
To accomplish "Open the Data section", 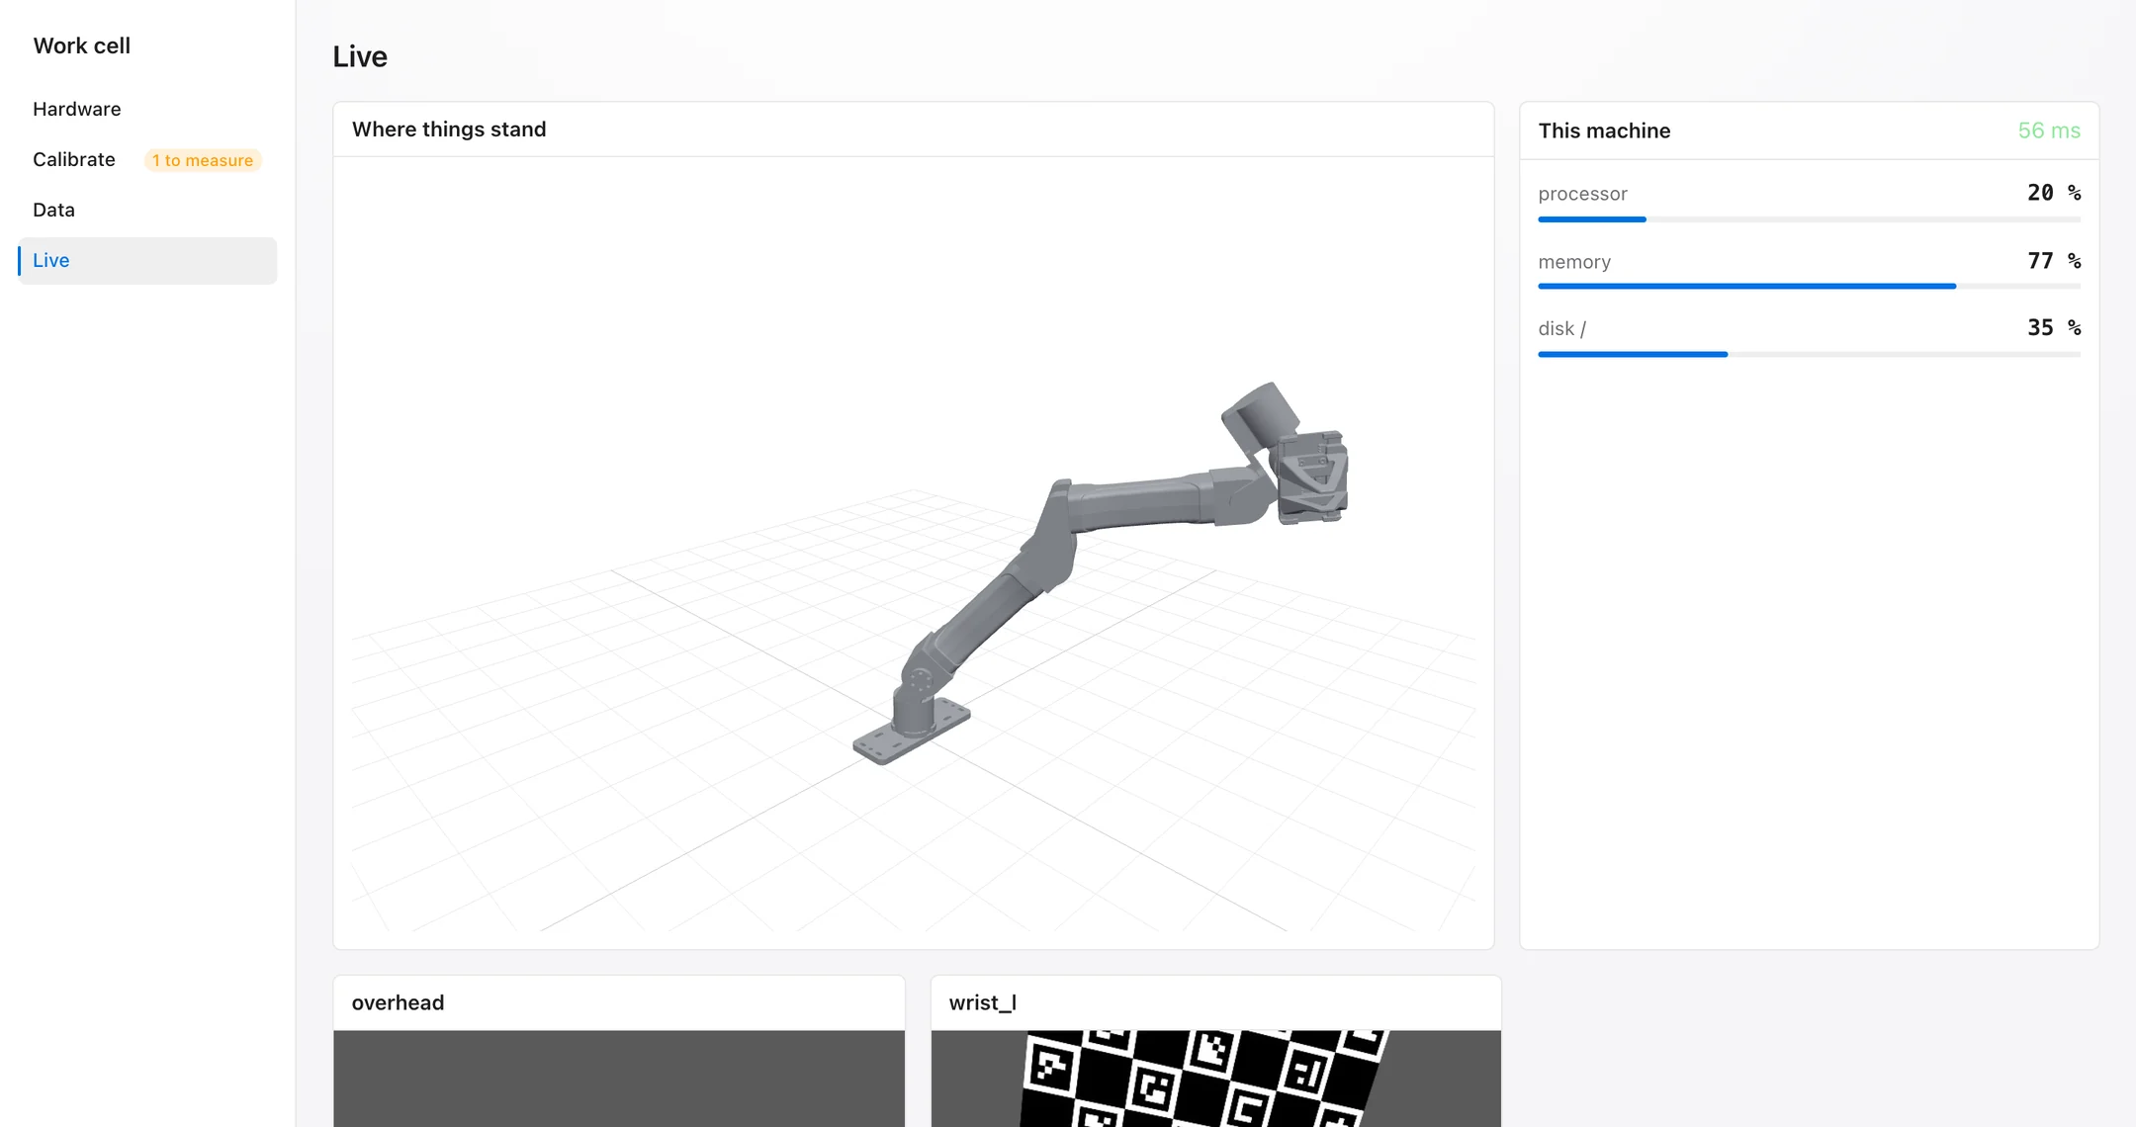I will [x=147, y=210].
